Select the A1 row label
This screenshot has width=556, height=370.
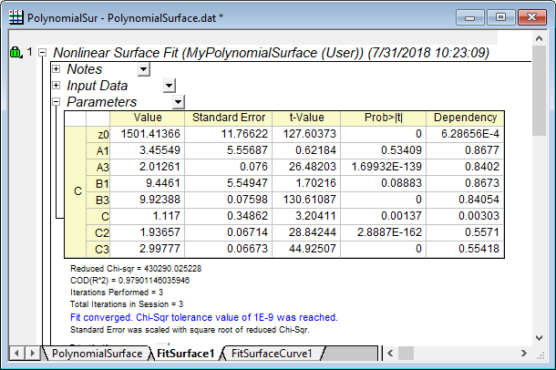click(x=98, y=150)
